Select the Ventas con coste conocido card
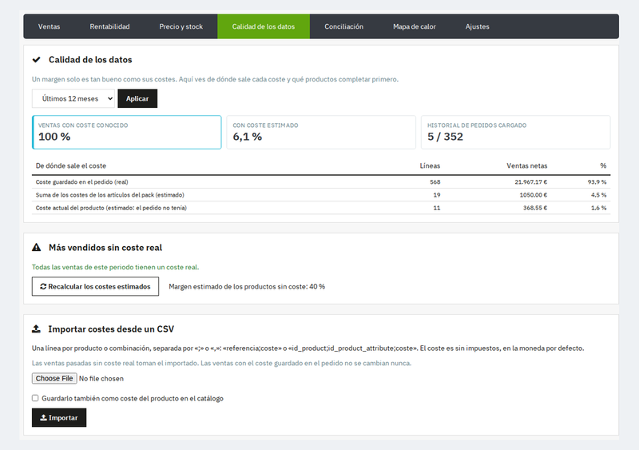This screenshot has height=450, width=639. click(127, 132)
